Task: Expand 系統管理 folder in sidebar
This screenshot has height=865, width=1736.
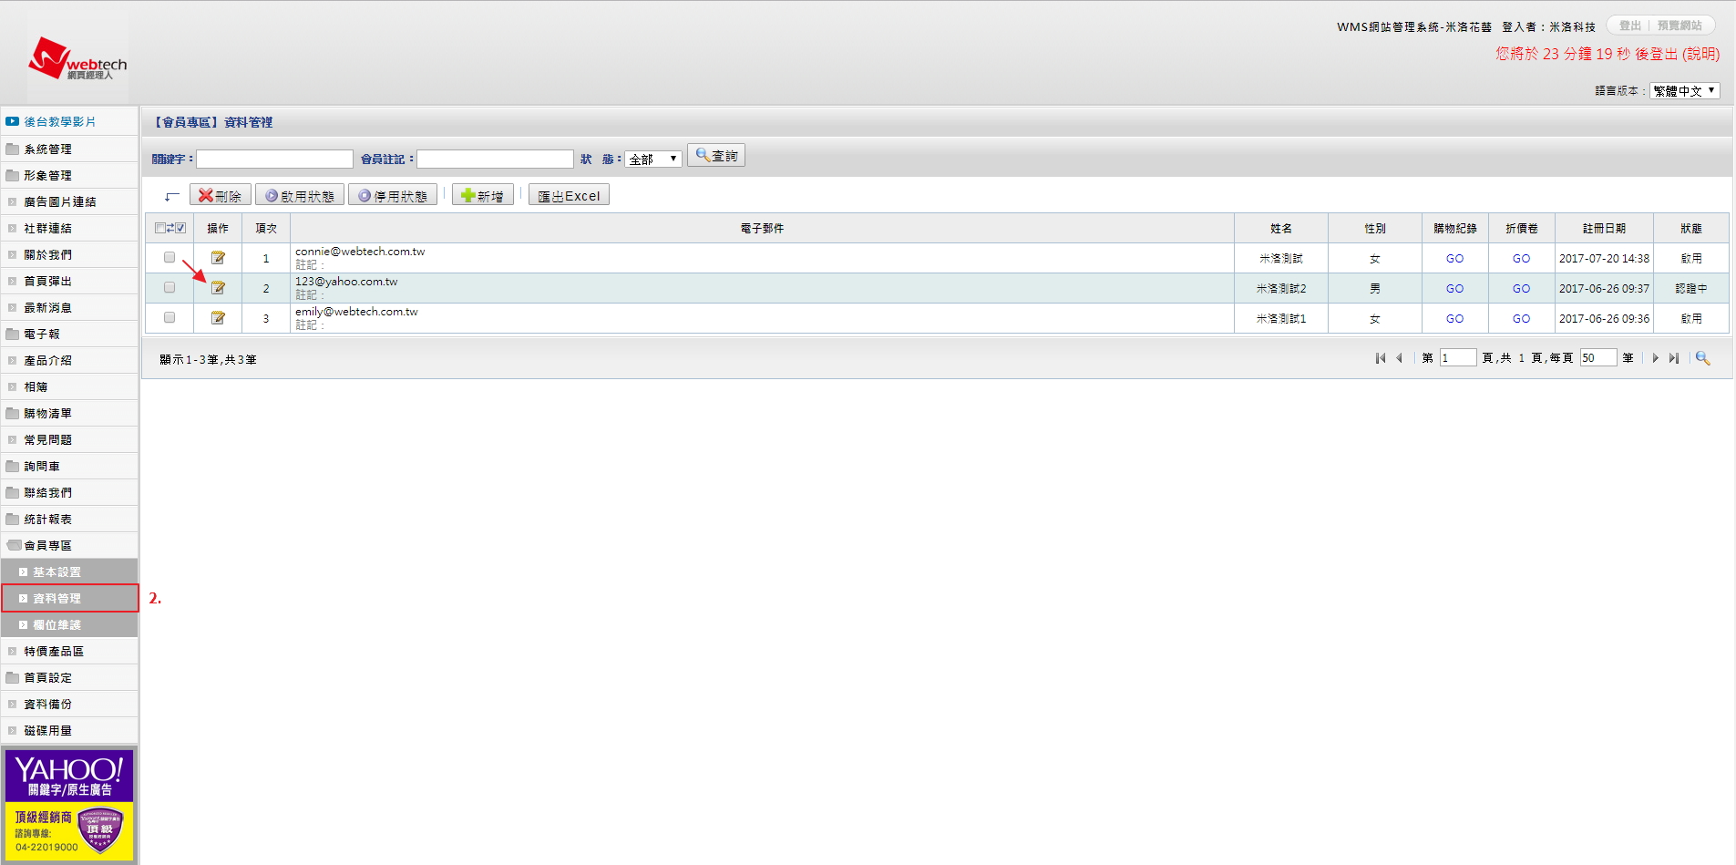Action: [47, 149]
